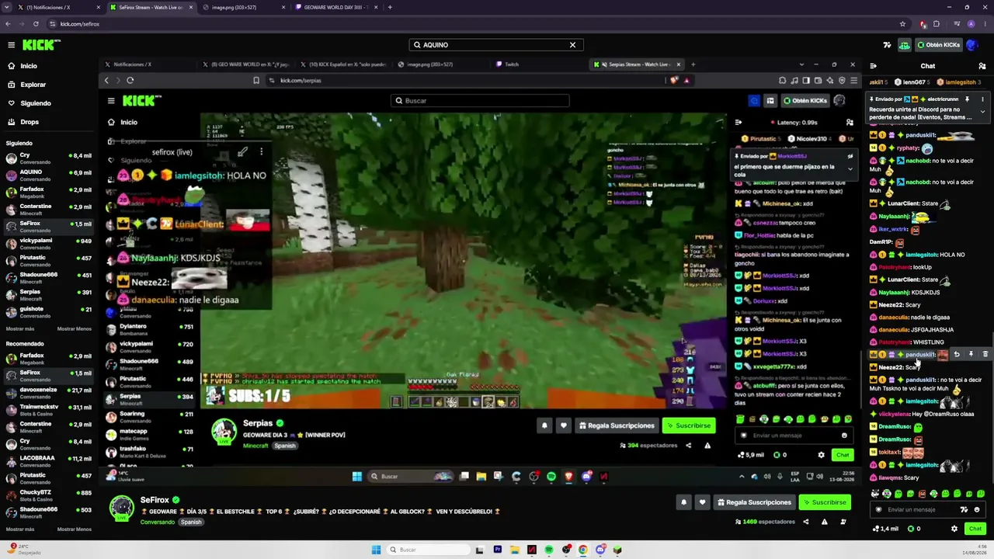Bookmark kick.com/sefirox with the address bar star
Image resolution: width=994 pixels, height=559 pixels.
tap(902, 24)
